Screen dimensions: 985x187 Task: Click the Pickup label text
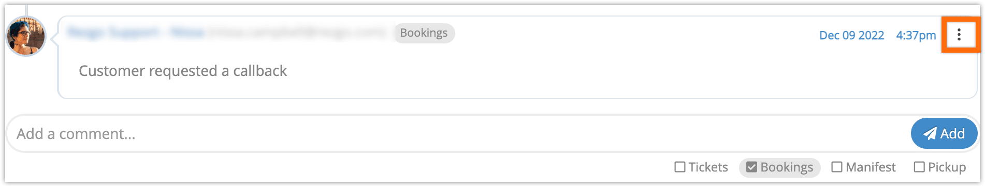tap(947, 167)
